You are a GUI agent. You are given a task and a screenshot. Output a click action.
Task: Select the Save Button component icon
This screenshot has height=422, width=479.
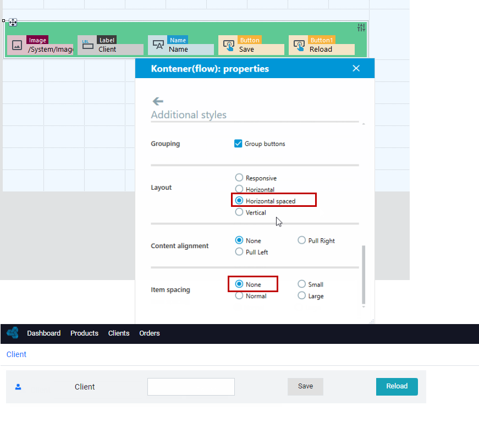(x=229, y=45)
